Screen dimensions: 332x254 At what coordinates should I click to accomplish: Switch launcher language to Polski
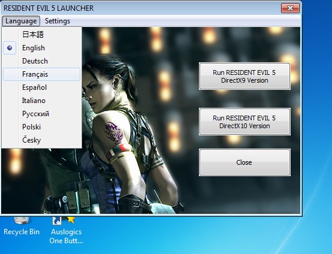point(42,127)
